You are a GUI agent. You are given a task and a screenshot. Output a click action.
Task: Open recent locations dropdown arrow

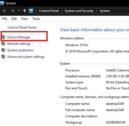point(19,11)
